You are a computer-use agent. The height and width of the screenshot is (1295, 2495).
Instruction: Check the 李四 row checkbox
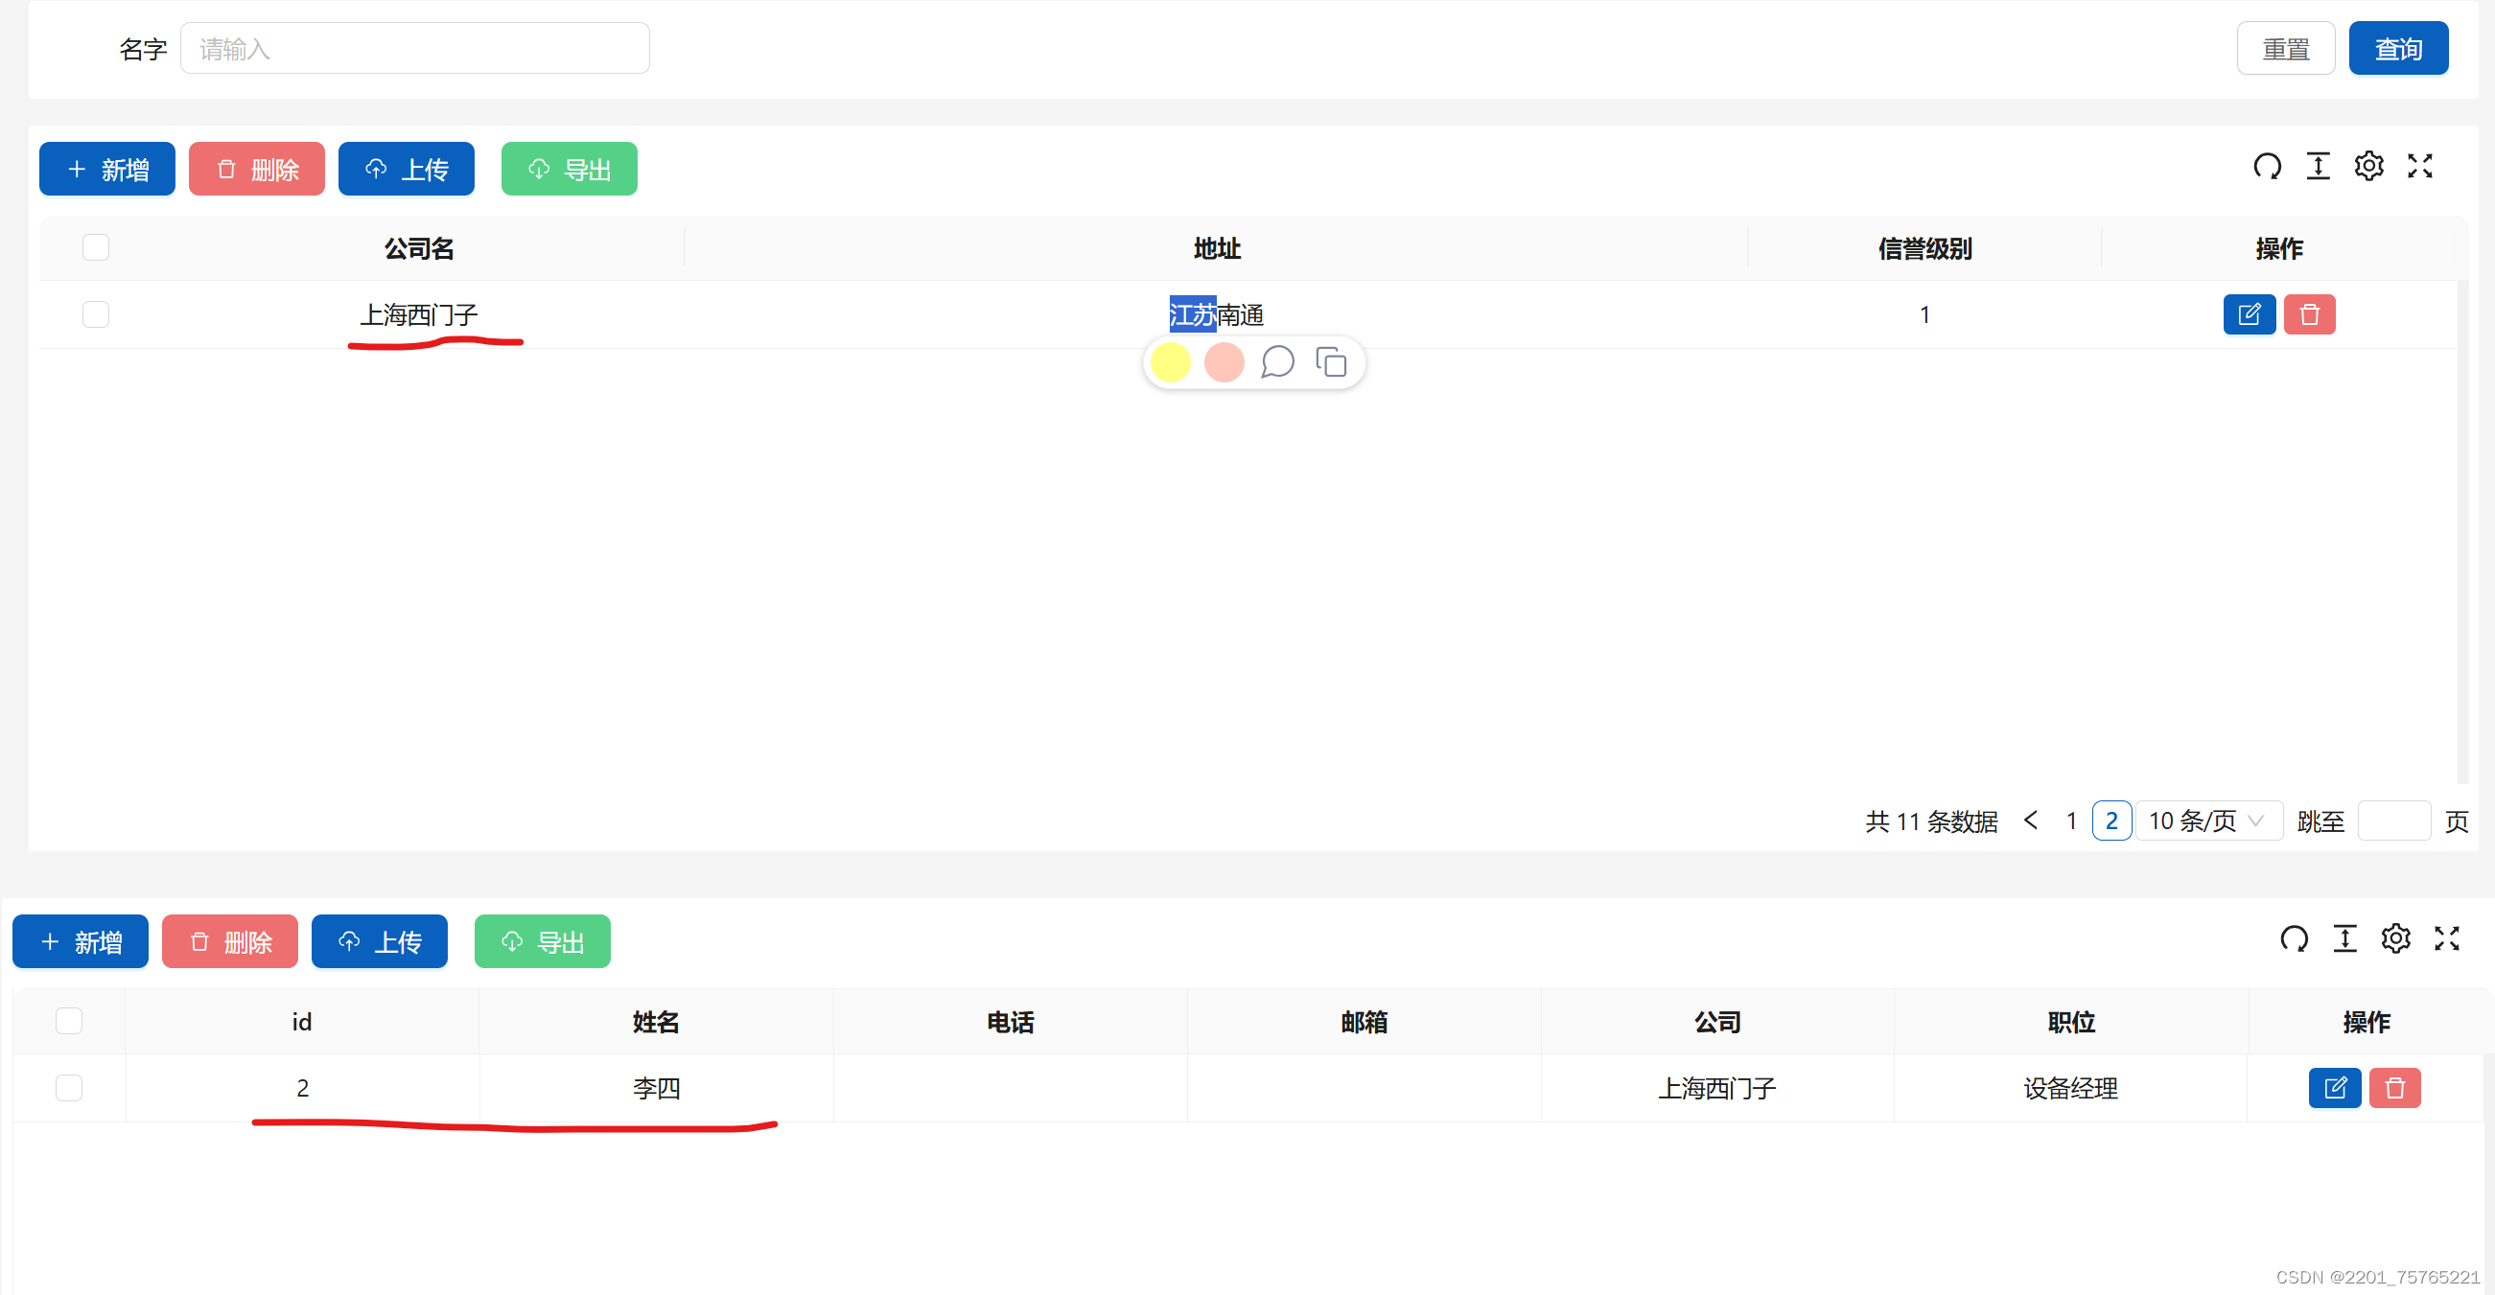coord(69,1088)
